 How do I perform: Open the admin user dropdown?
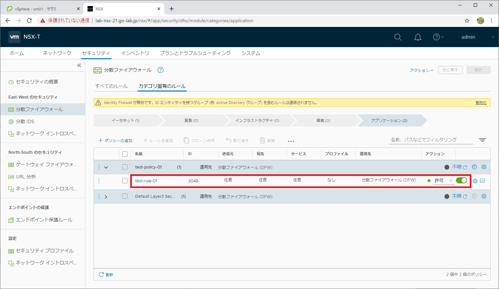(478, 37)
